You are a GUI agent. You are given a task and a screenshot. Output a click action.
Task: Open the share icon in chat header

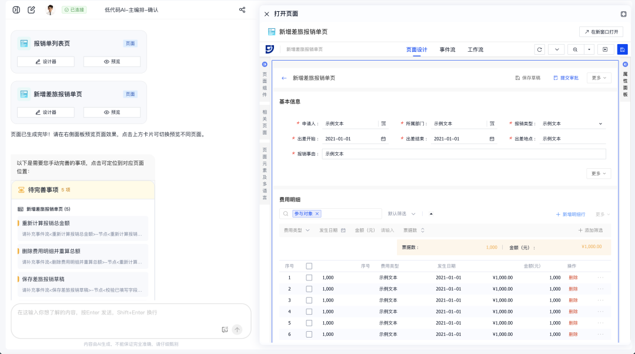coord(242,10)
